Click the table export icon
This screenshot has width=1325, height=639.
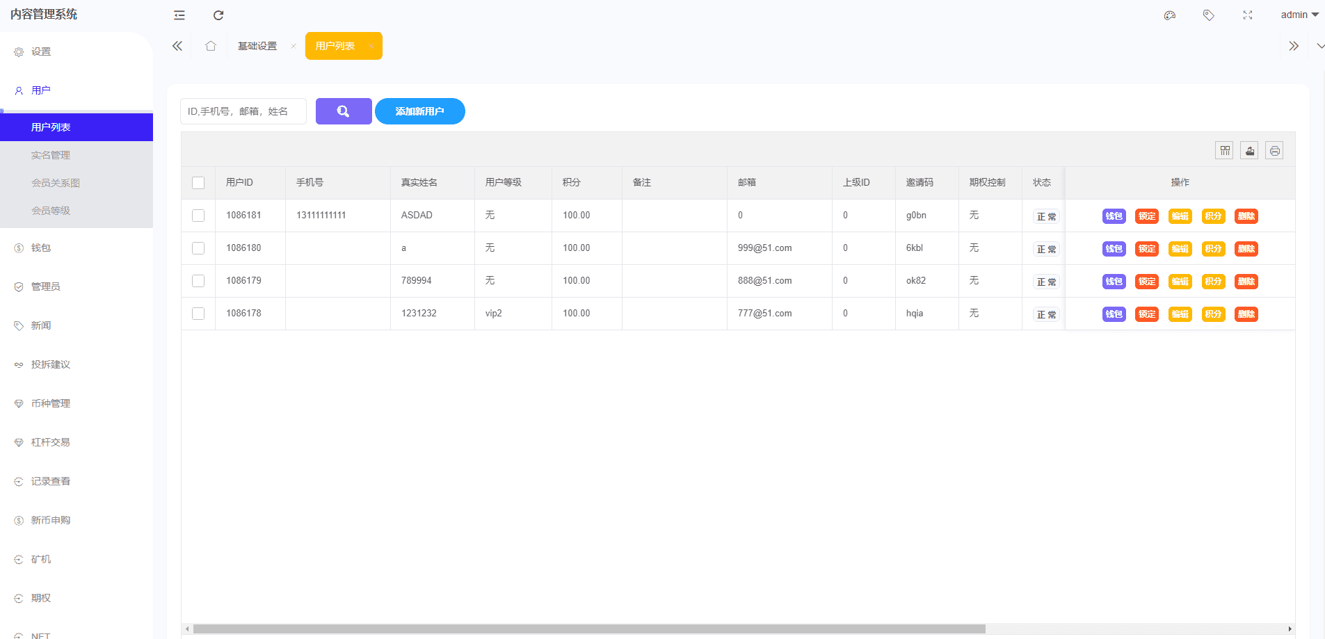coord(1250,151)
